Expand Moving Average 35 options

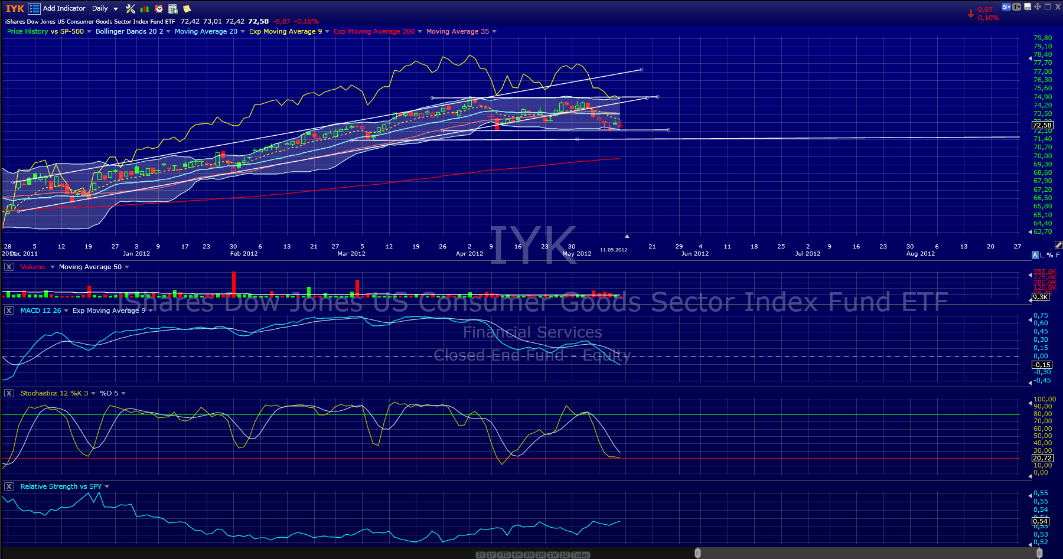[x=494, y=32]
